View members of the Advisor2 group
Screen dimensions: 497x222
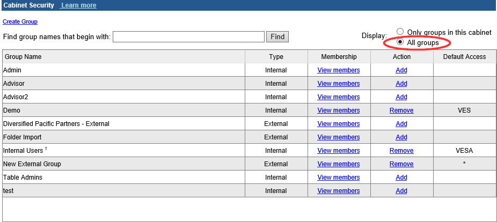click(x=339, y=97)
